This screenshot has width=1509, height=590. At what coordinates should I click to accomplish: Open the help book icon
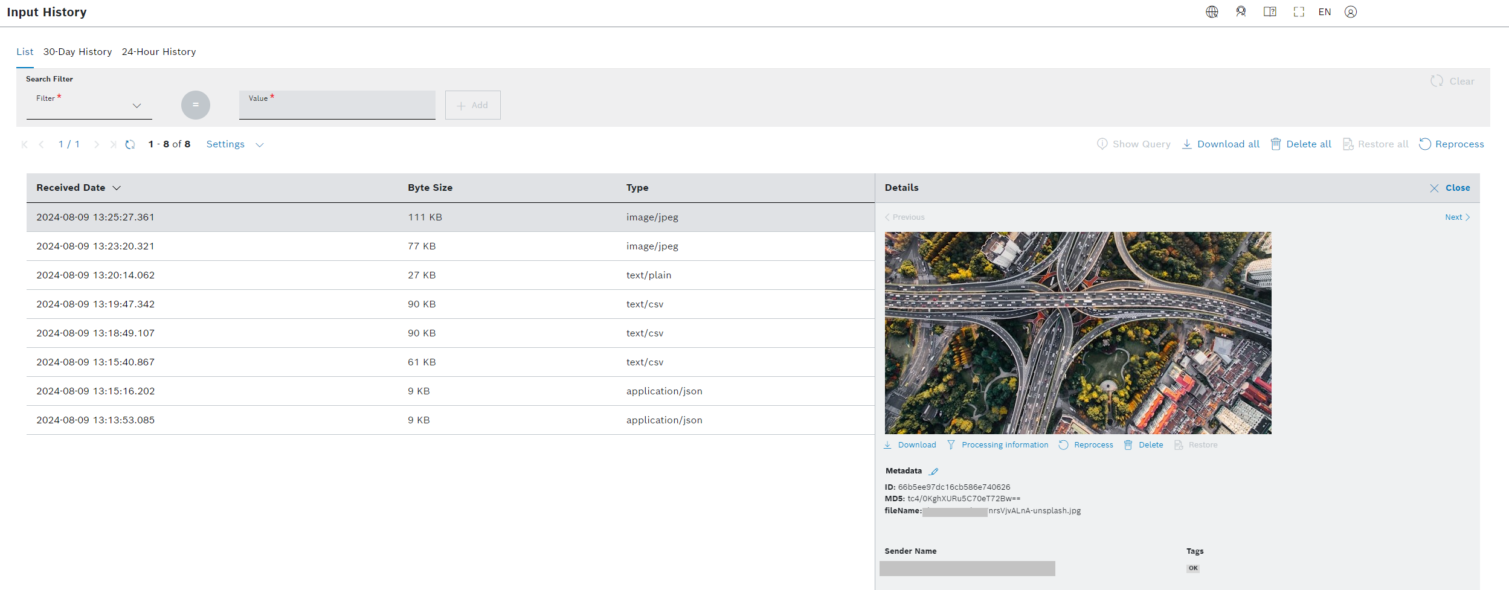click(1270, 12)
